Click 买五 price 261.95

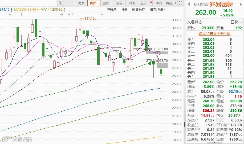[209, 76]
